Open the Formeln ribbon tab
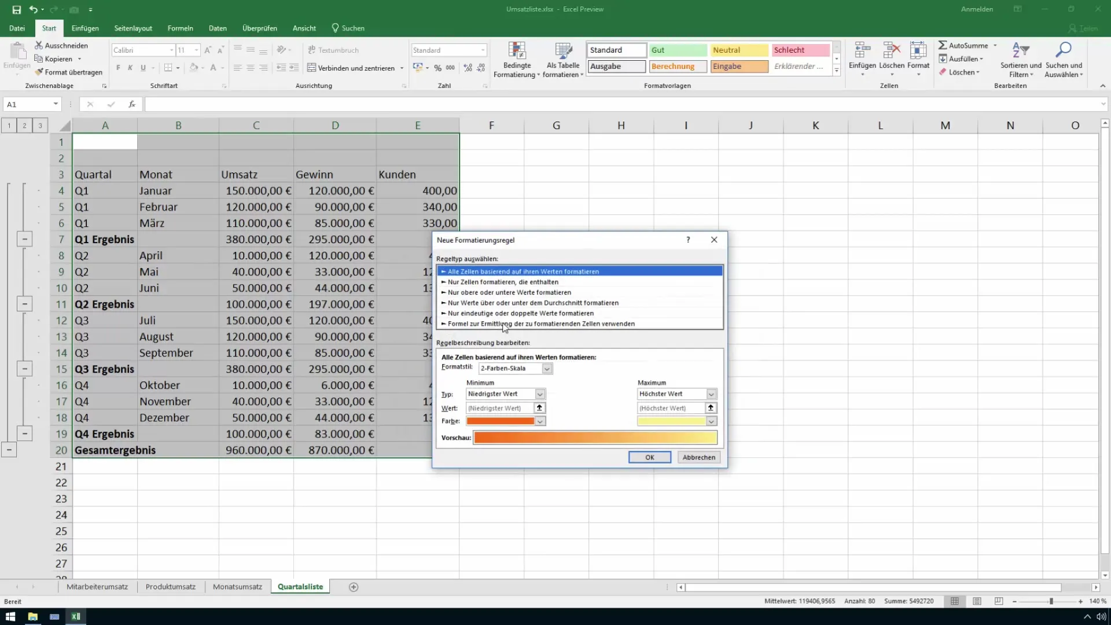The image size is (1111, 625). (180, 28)
